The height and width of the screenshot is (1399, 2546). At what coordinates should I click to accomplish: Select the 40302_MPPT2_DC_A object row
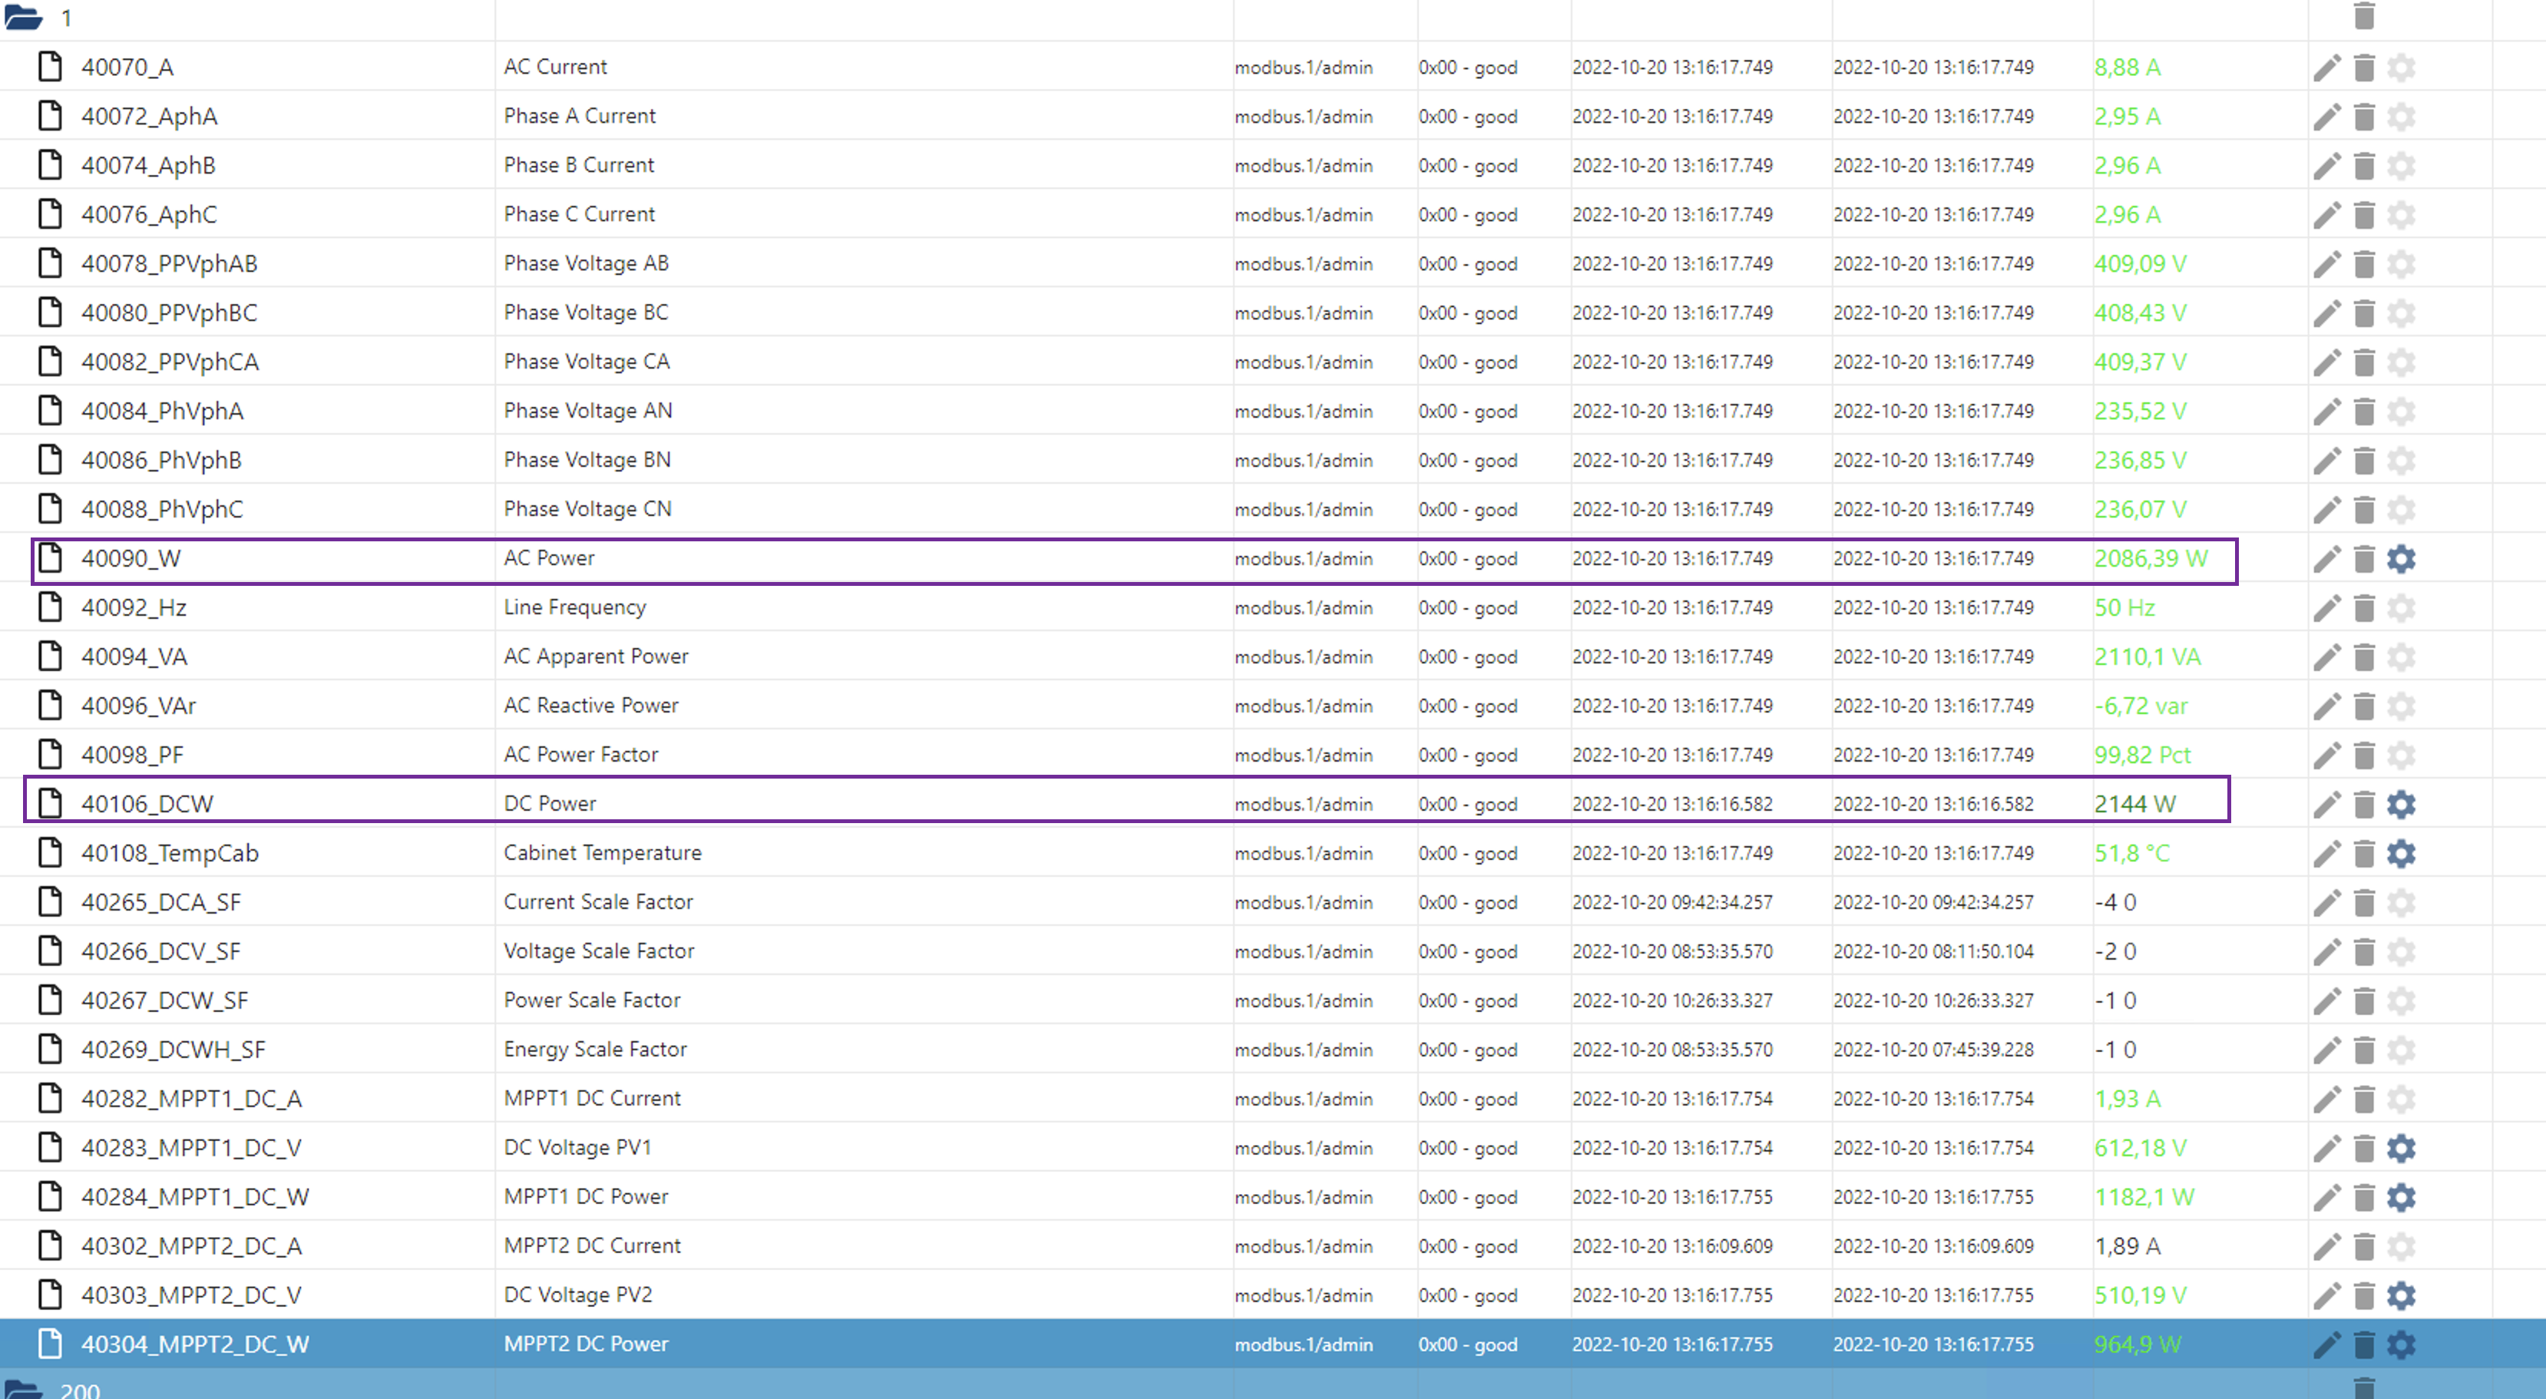[190, 1245]
